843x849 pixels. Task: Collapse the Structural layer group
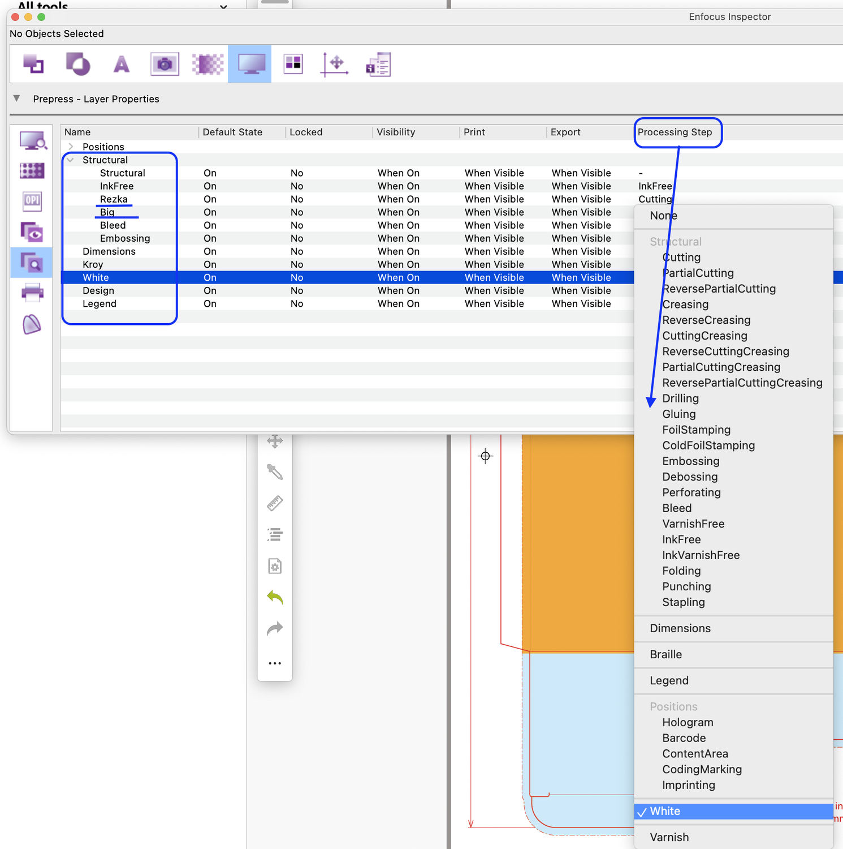(x=71, y=160)
